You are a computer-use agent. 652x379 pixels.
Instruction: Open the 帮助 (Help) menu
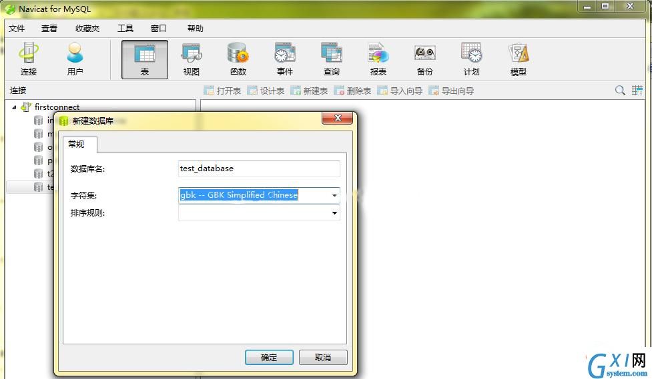click(x=195, y=28)
